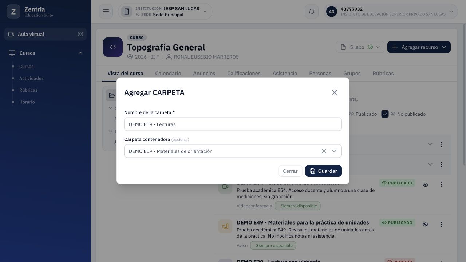The height and width of the screenshot is (262, 466).
Task: Click the megaphone icon of DEMO E49
Action: [225, 226]
